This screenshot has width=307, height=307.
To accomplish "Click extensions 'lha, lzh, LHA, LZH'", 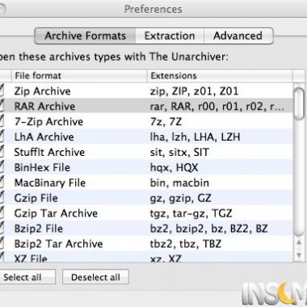I will [x=195, y=137].
